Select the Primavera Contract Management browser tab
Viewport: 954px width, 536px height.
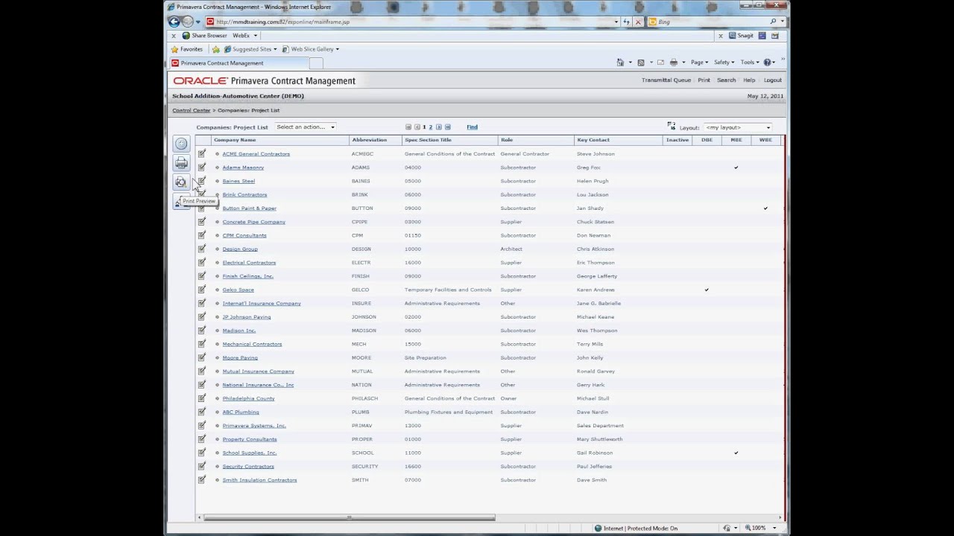pyautogui.click(x=238, y=63)
